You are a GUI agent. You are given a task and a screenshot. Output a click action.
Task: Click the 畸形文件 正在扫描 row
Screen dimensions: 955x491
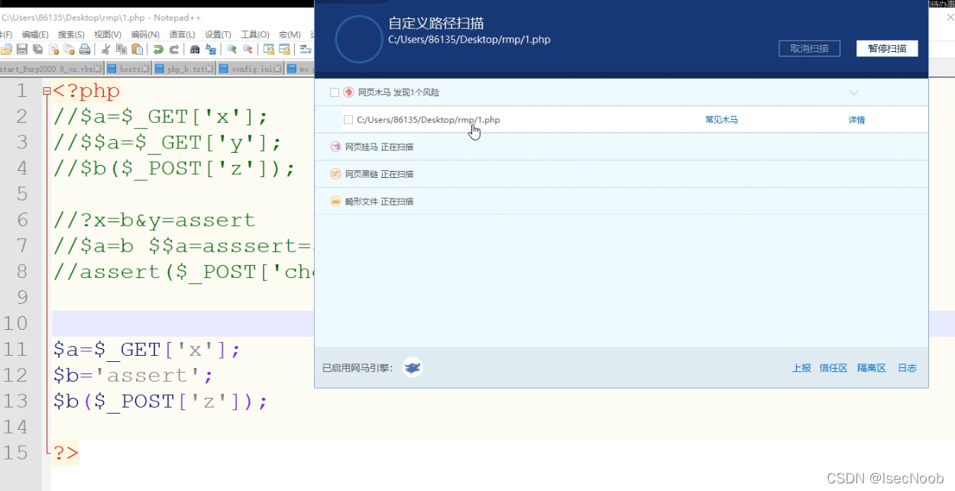pyautogui.click(x=621, y=202)
